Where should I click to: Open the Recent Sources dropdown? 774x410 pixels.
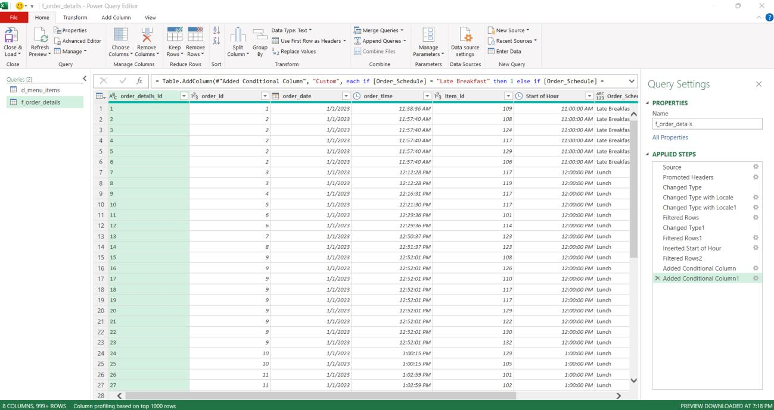point(512,40)
